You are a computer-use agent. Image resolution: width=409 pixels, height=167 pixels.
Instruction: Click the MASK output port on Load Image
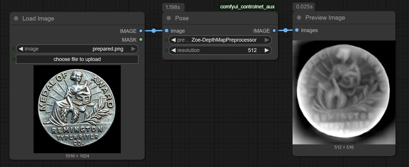(141, 40)
